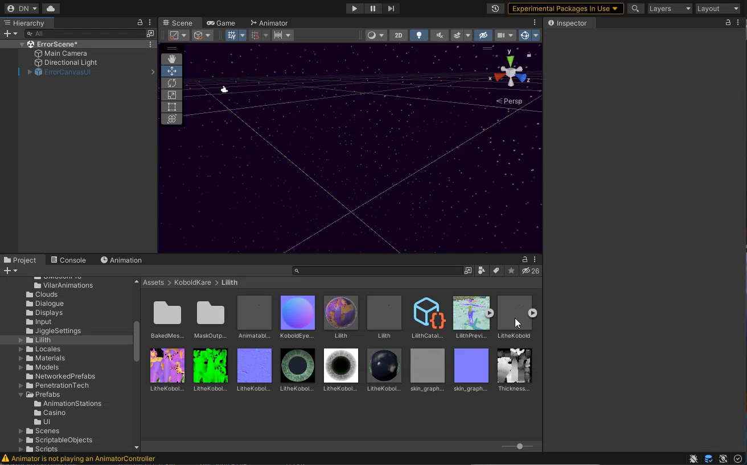The height and width of the screenshot is (465, 747).
Task: Expand the Lilith folder in tree
Action: pos(21,340)
